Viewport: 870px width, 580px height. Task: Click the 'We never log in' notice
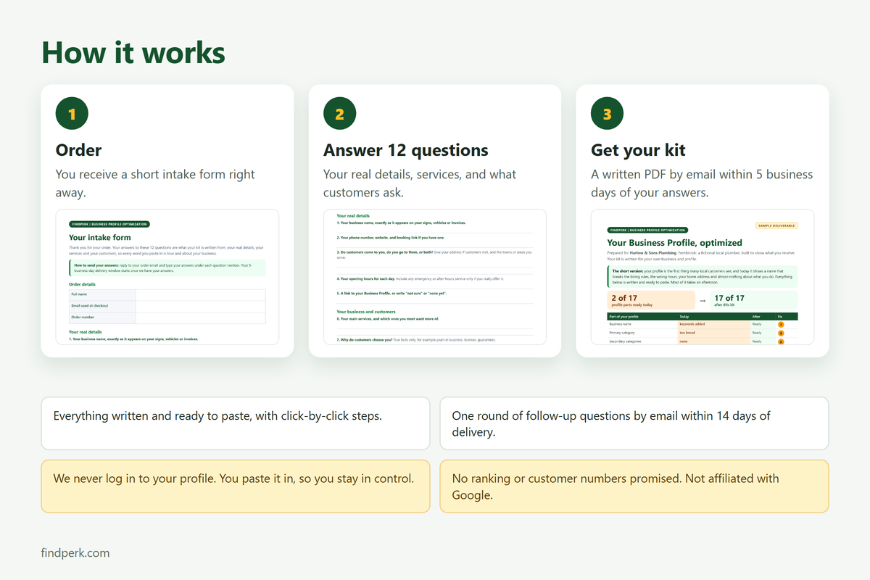[236, 486]
